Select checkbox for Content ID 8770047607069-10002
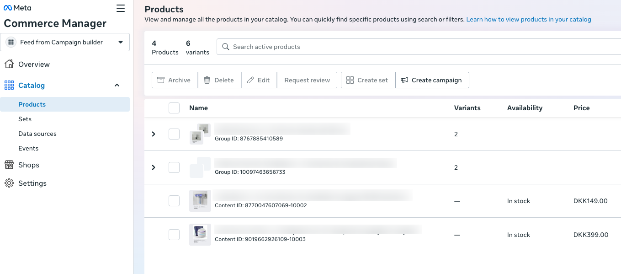Image resolution: width=621 pixels, height=274 pixels. coord(174,201)
